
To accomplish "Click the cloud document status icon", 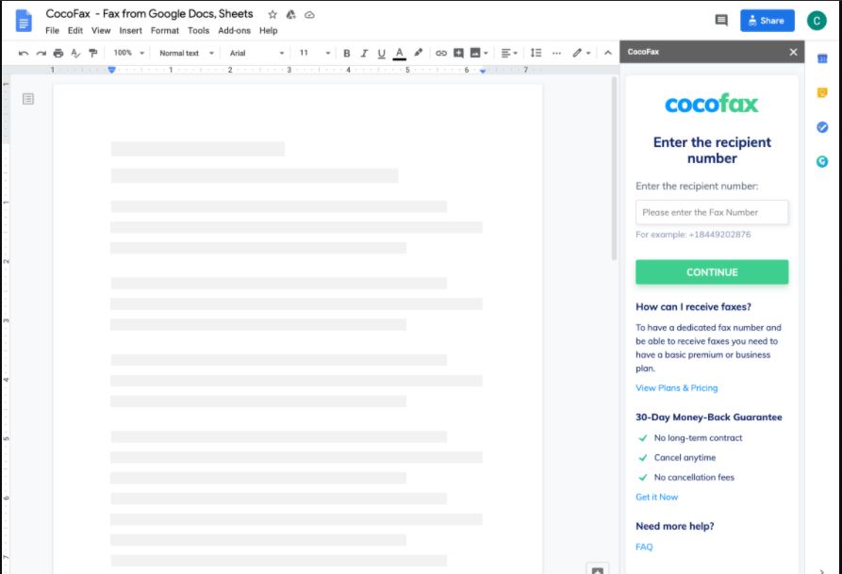I will pyautogui.click(x=309, y=14).
